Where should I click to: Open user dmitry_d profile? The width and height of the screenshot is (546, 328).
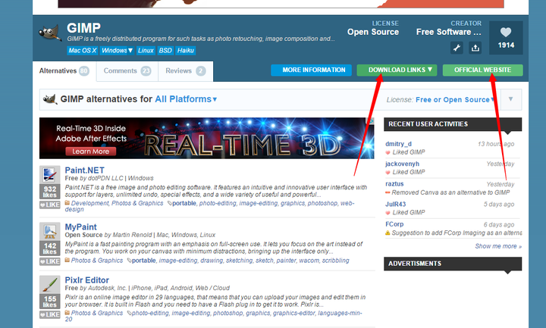(x=398, y=144)
